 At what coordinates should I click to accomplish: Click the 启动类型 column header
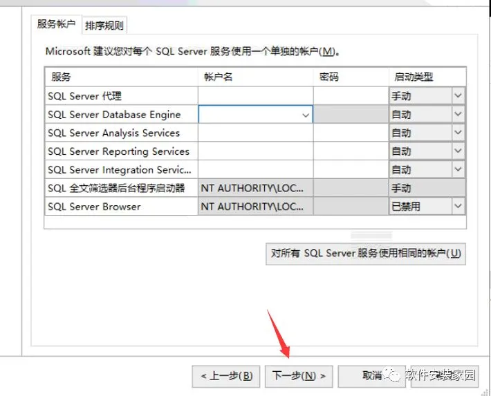(427, 77)
